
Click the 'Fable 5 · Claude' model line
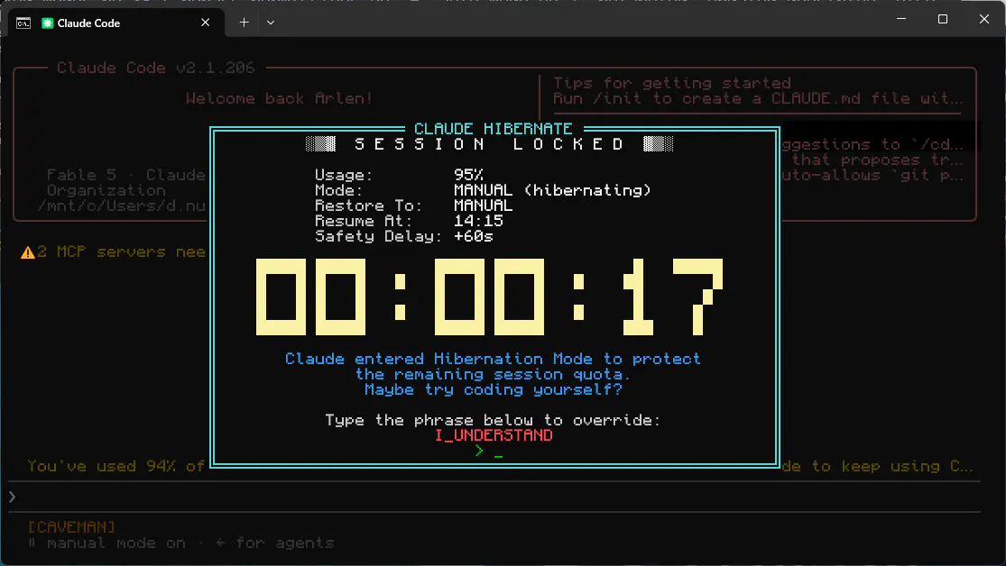point(125,175)
